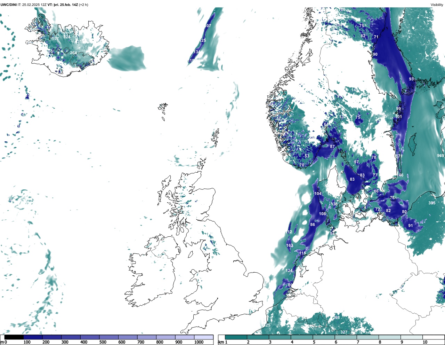Click the '107' value in the sea band
445x345 pixels.
click(x=208, y=26)
